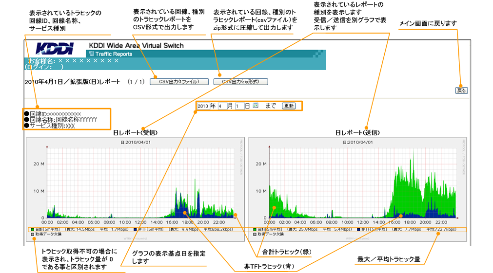Click the send graph's 平均:722.7kbps value
Screen dimensions: 493x273
point(441,229)
